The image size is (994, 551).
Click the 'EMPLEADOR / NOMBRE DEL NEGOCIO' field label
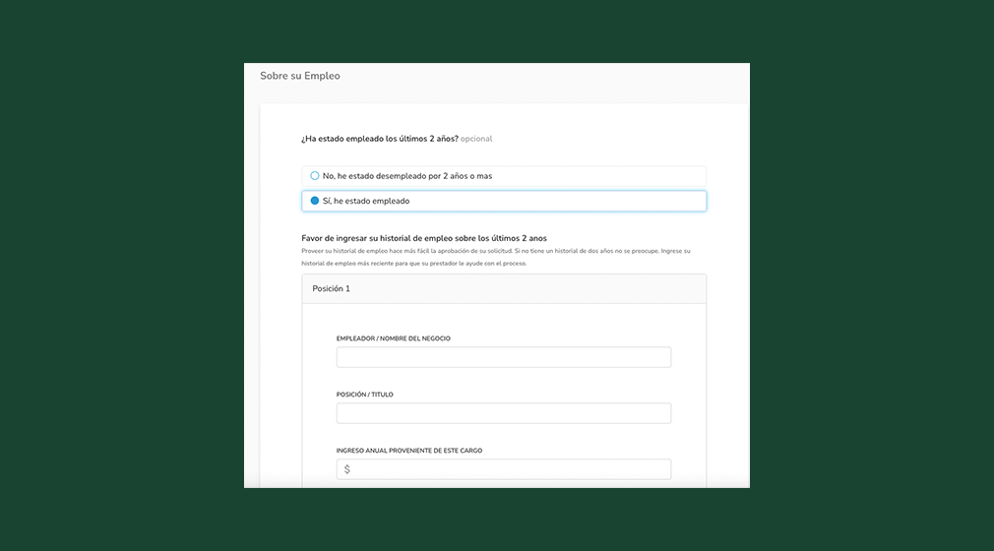[x=394, y=338]
